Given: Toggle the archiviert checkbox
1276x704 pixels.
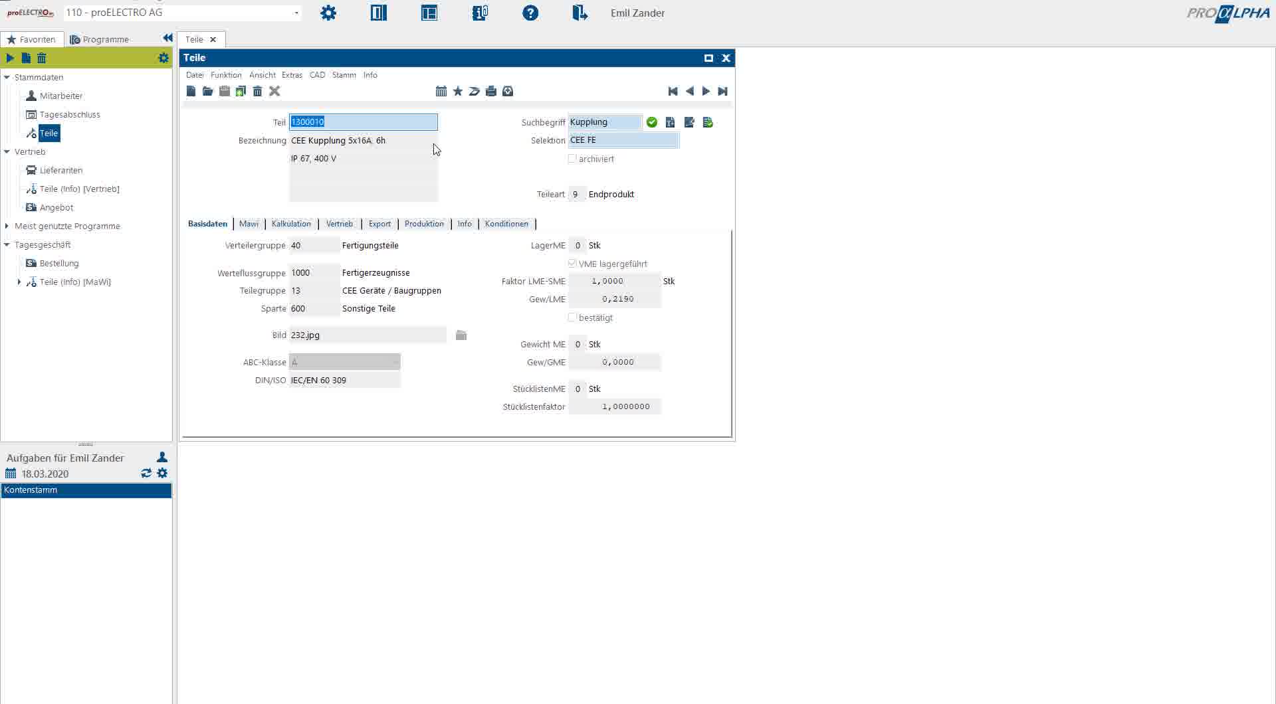Looking at the screenshot, I should pos(572,159).
